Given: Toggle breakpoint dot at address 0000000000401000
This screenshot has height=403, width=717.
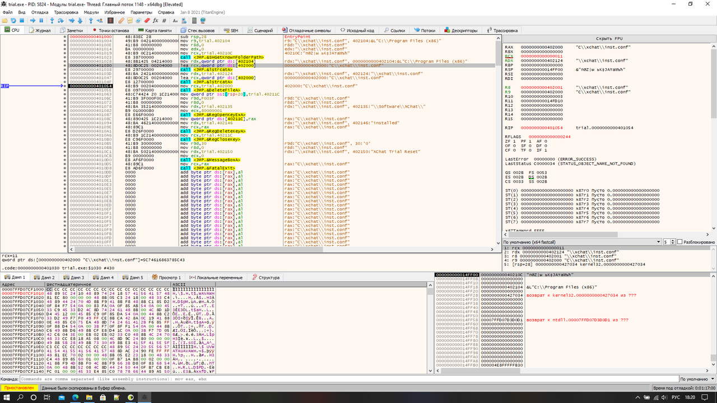Looking at the screenshot, I should coord(66,36).
